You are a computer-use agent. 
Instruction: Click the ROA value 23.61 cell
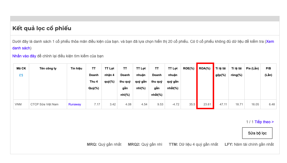click(x=207, y=104)
